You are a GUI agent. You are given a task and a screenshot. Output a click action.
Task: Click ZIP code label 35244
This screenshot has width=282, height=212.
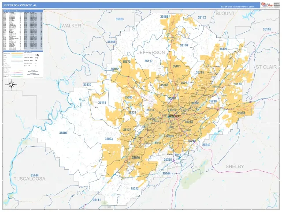point(166,173)
